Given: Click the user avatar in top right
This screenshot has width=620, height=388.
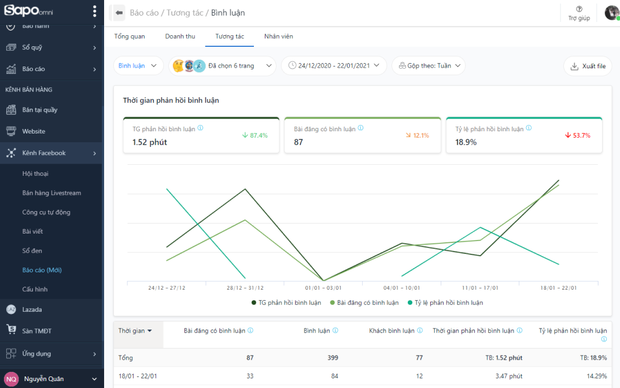Looking at the screenshot, I should click(x=611, y=12).
